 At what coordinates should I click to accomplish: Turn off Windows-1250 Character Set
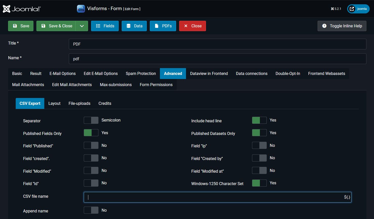tap(259, 183)
